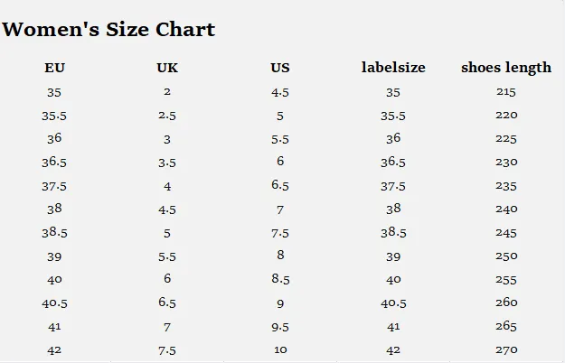Click shoes length 250 value
Image resolution: width=565 pixels, height=363 pixels.
tap(506, 256)
